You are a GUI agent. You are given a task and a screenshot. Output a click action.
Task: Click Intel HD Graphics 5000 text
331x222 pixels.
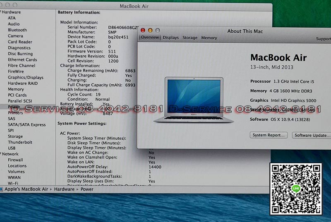point(294,100)
